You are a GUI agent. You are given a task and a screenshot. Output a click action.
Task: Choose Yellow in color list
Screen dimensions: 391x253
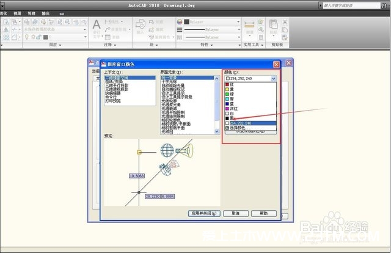[x=250, y=89]
